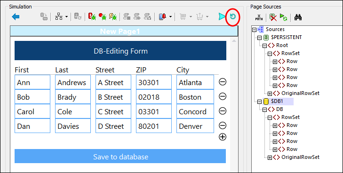Click the blue back arrow icon
Screen dimensions: 343x173
(16, 16)
